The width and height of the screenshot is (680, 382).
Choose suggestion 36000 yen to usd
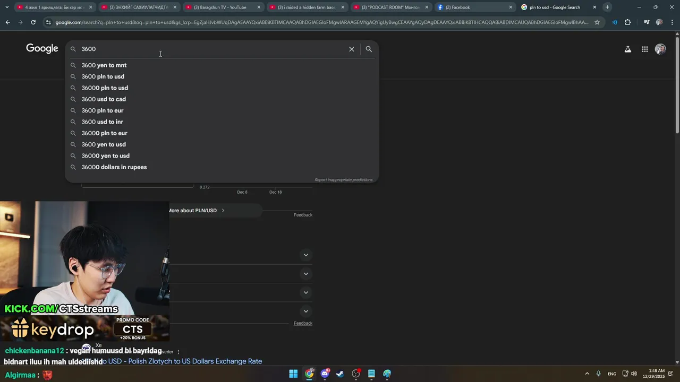pos(222,156)
